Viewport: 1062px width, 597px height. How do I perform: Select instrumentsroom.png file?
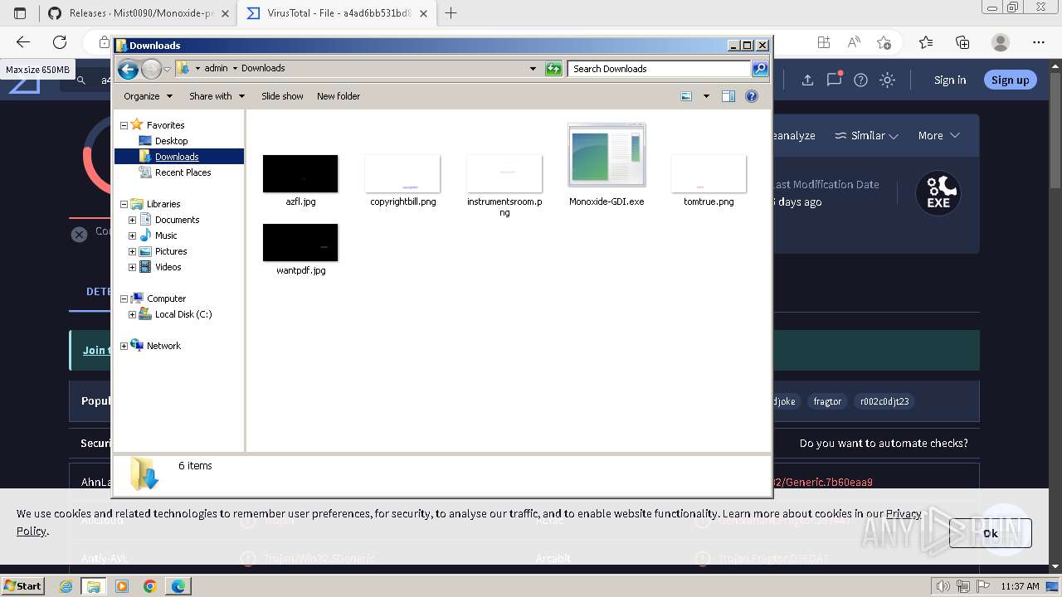(504, 186)
